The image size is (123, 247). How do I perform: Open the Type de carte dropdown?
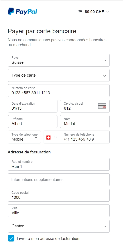pyautogui.click(x=59, y=76)
